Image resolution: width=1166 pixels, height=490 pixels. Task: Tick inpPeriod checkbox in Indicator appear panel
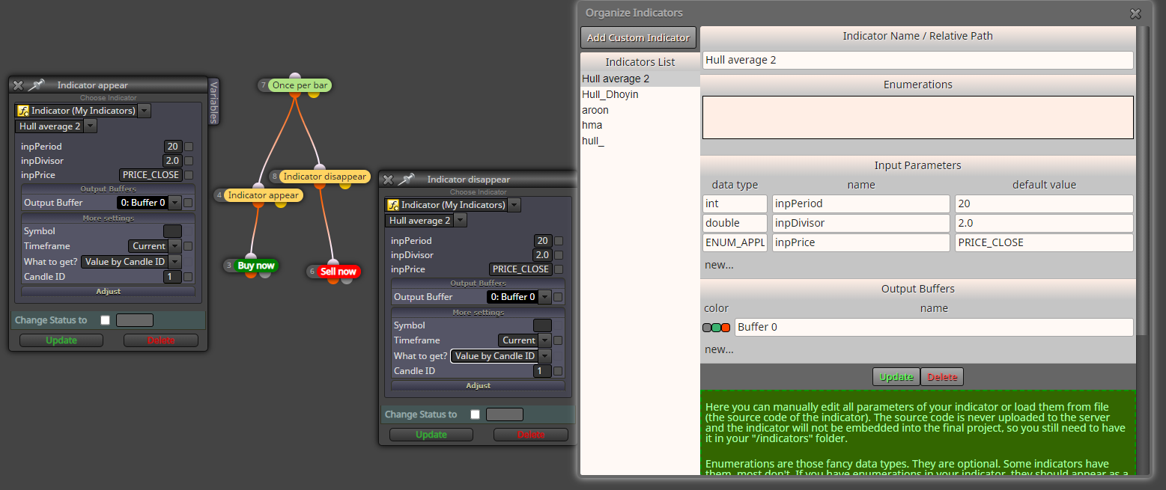pos(189,147)
